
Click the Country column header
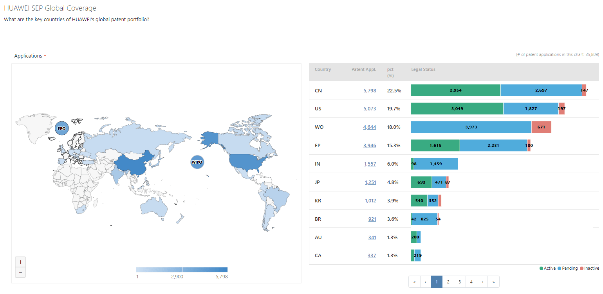pyautogui.click(x=323, y=69)
